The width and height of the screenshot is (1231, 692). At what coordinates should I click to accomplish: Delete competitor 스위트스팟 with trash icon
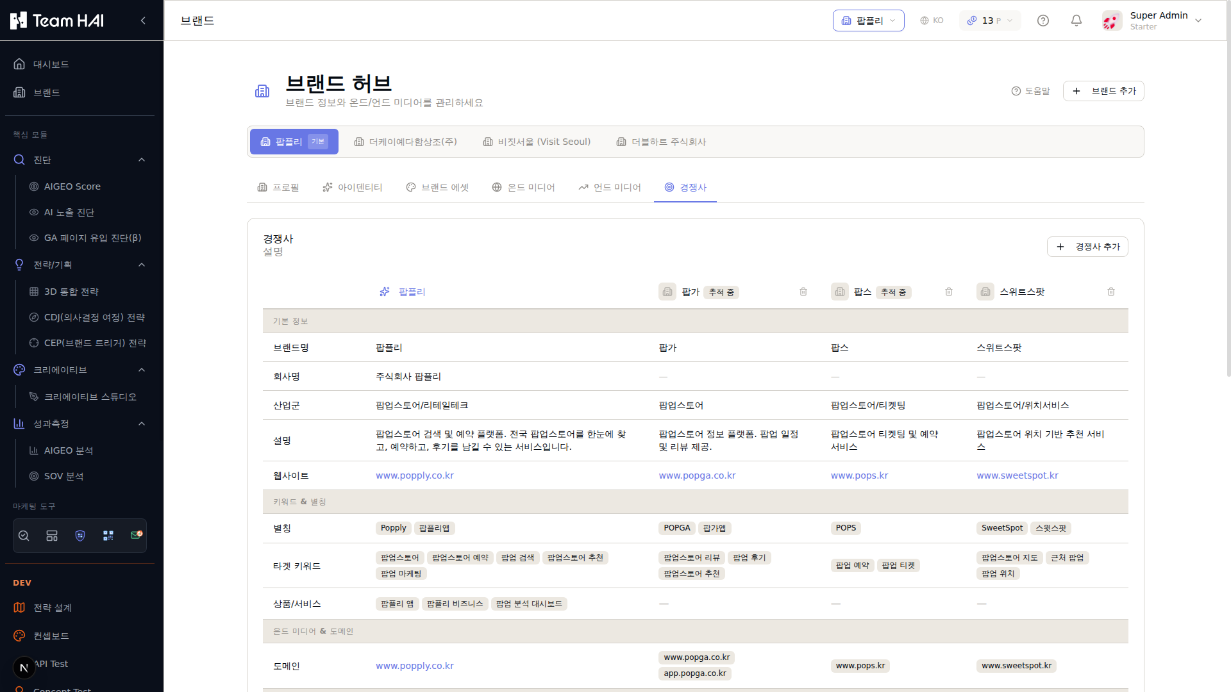tap(1111, 292)
